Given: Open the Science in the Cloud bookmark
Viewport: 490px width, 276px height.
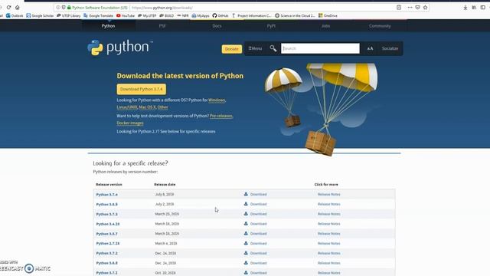Looking at the screenshot, I should [x=295, y=15].
